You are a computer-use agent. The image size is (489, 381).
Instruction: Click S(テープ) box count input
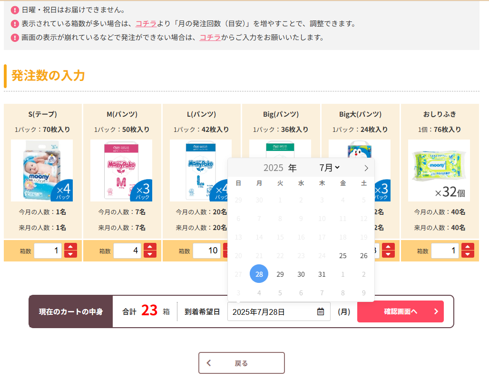coord(48,251)
